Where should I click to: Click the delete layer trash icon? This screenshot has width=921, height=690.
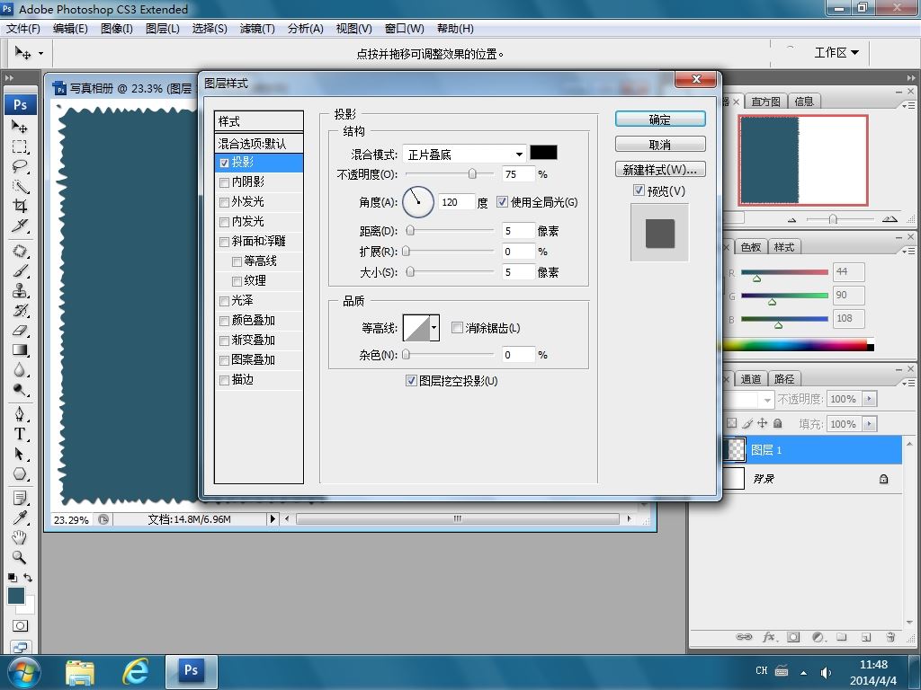click(890, 637)
